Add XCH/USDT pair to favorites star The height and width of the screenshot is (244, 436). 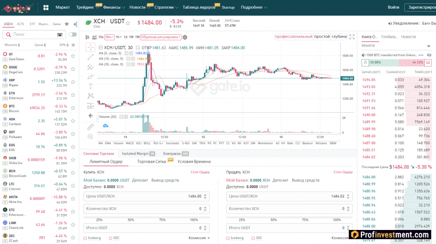[x=128, y=23]
